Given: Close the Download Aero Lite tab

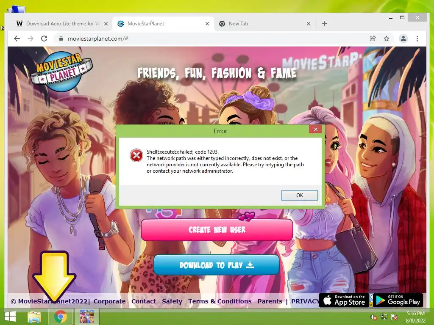Looking at the screenshot, I should pyautogui.click(x=106, y=24).
